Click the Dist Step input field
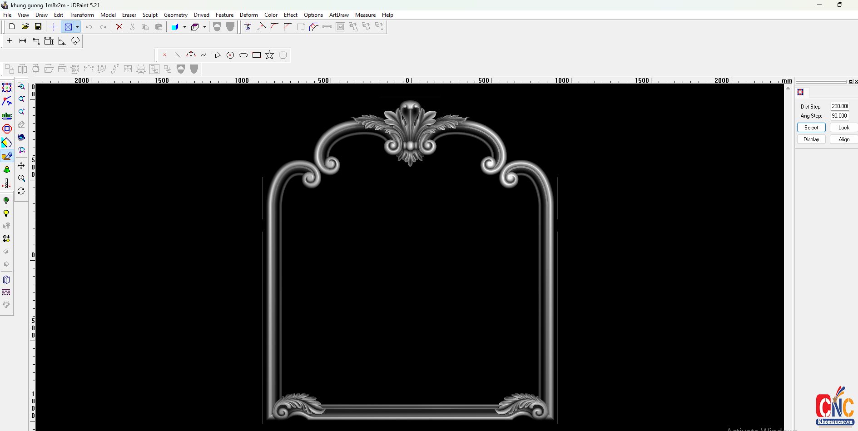The height and width of the screenshot is (431, 858). click(x=839, y=106)
